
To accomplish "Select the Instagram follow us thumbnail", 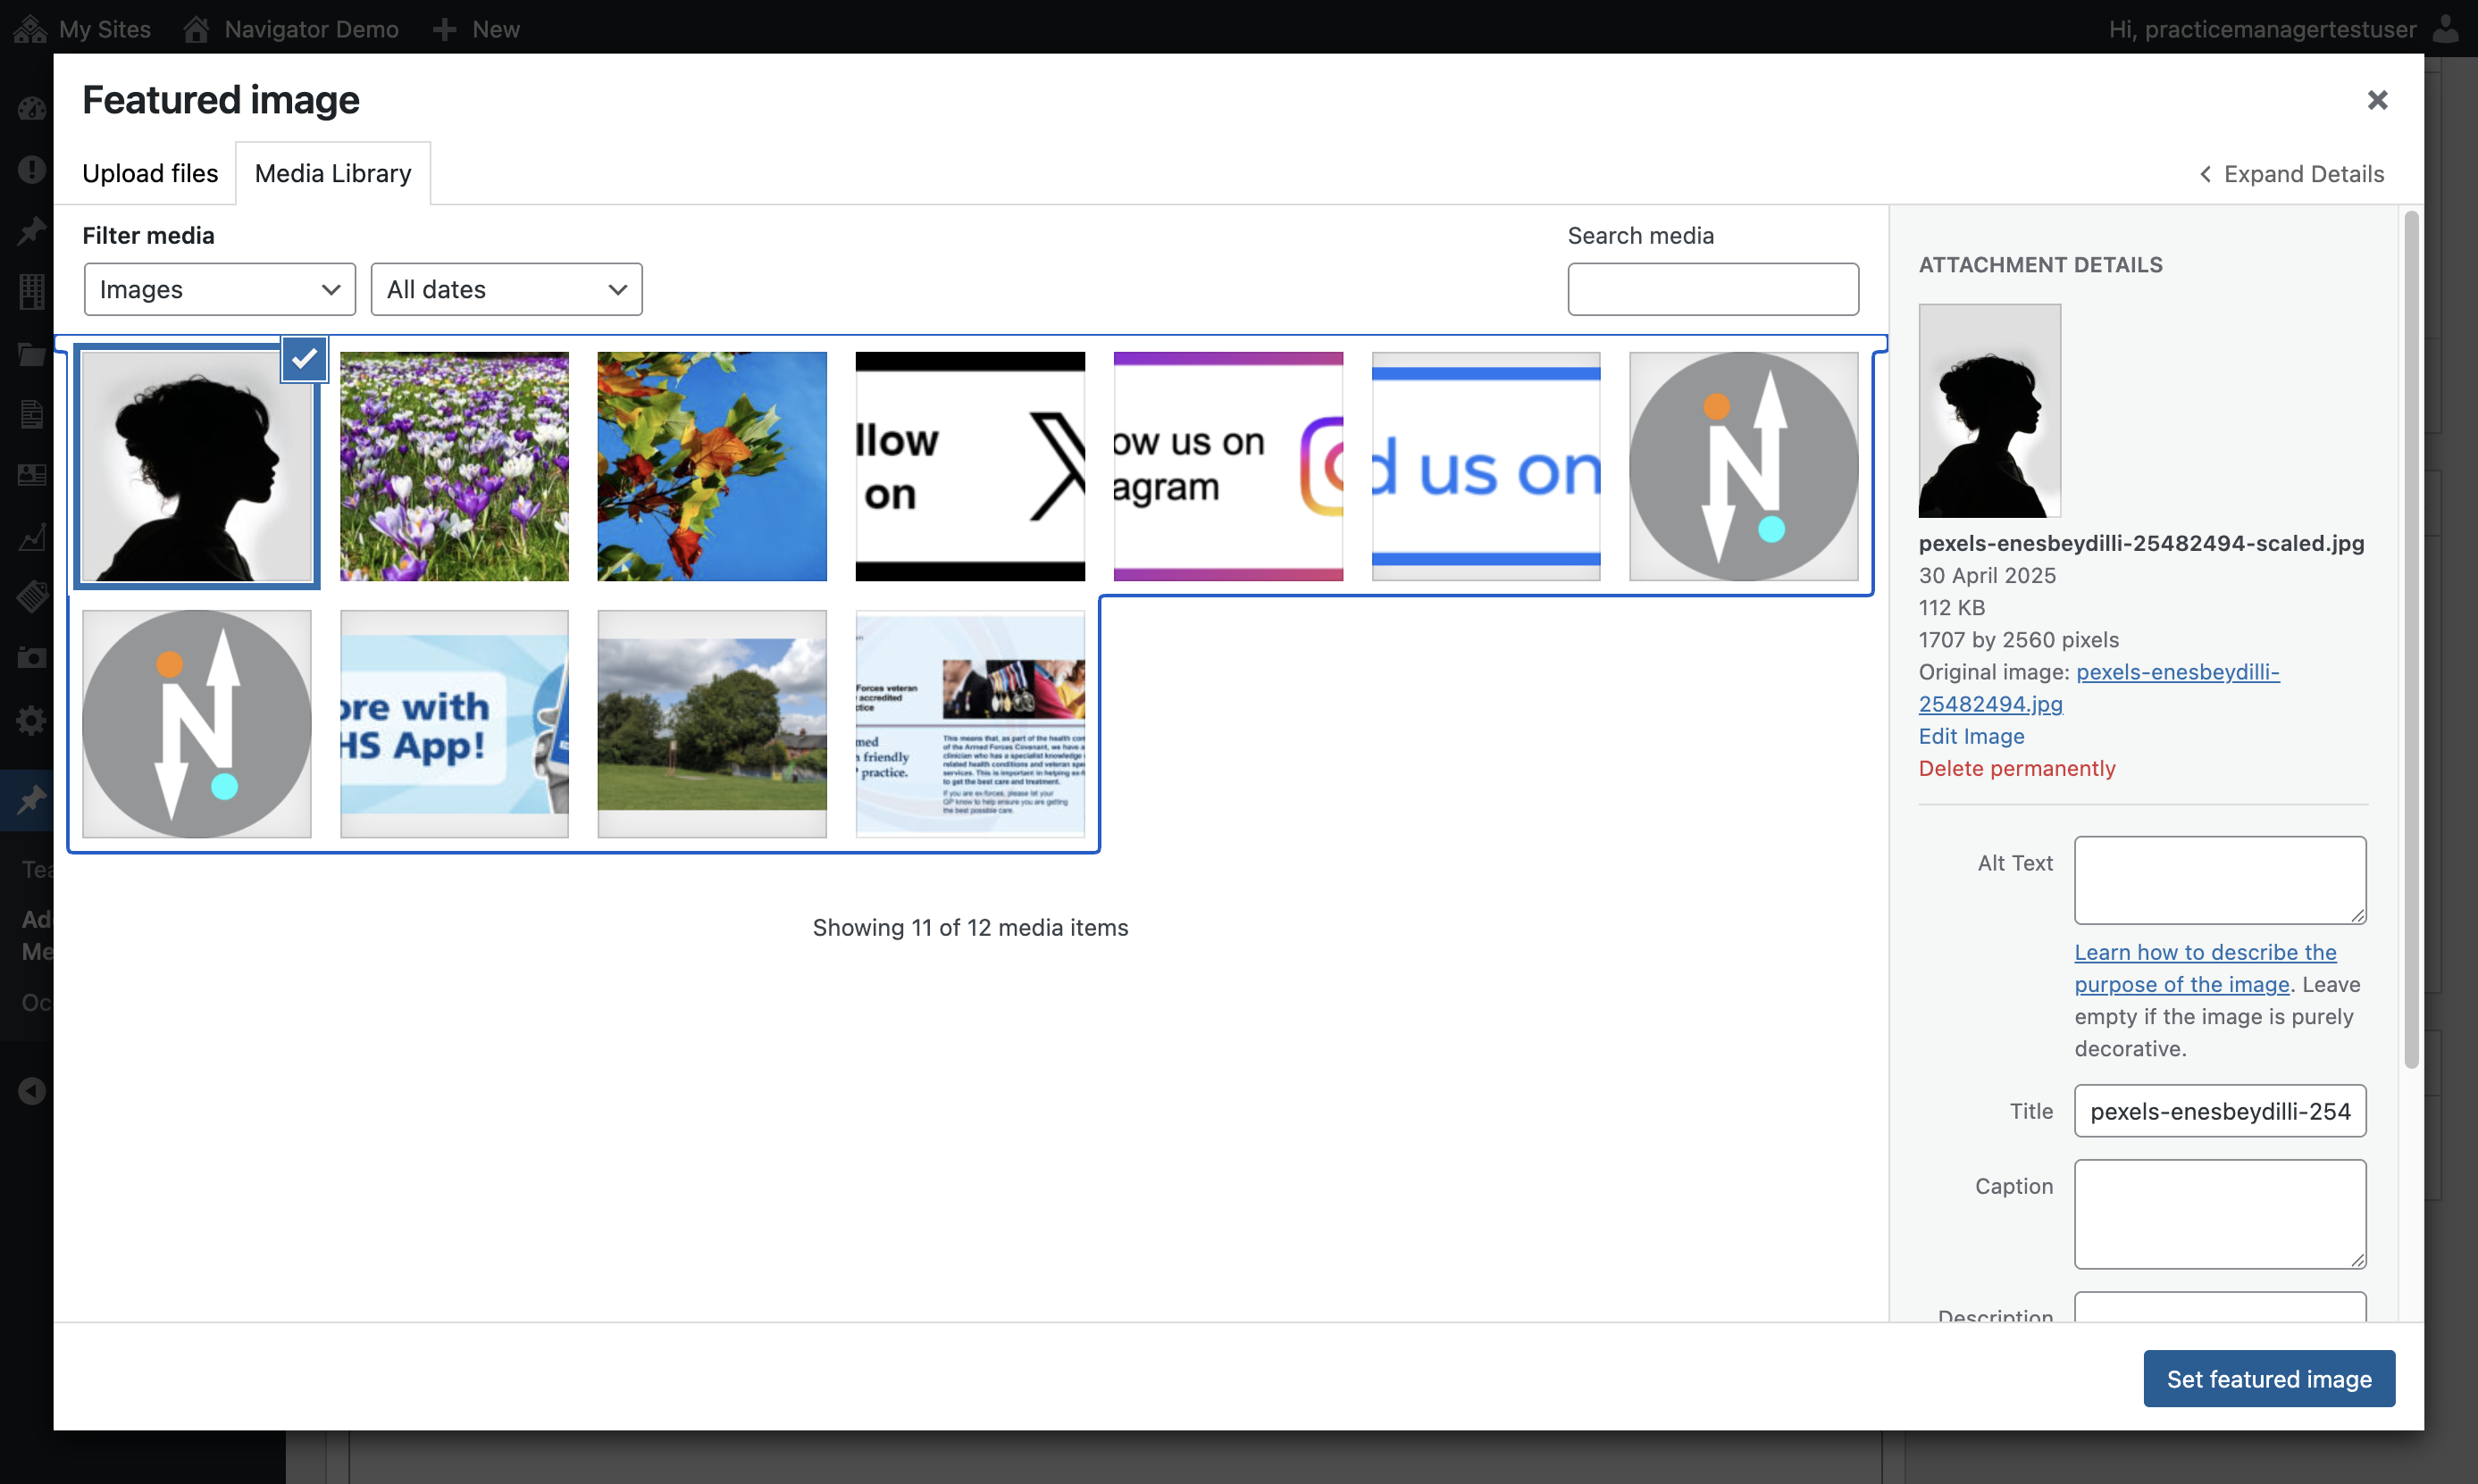I will 1228,466.
